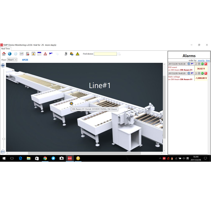Dismiss the 16:42:20 alarm with red X
211x211 pixels.
tap(206, 73)
